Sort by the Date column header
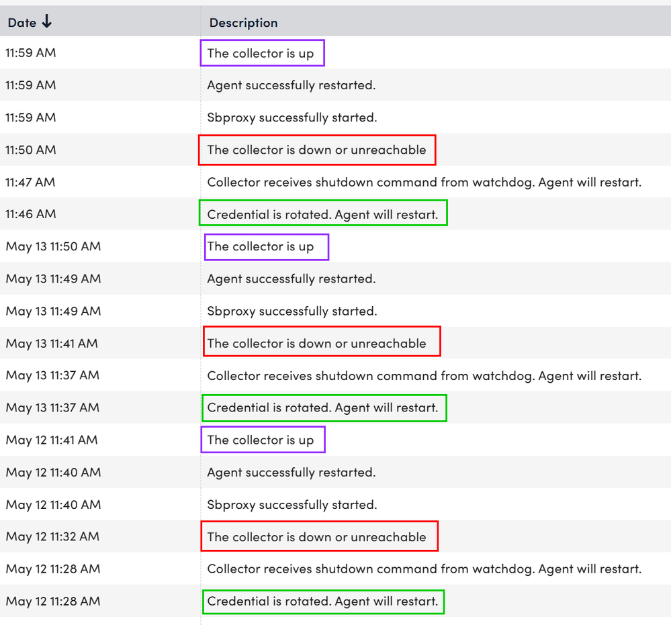The height and width of the screenshot is (625, 671). click(22, 23)
